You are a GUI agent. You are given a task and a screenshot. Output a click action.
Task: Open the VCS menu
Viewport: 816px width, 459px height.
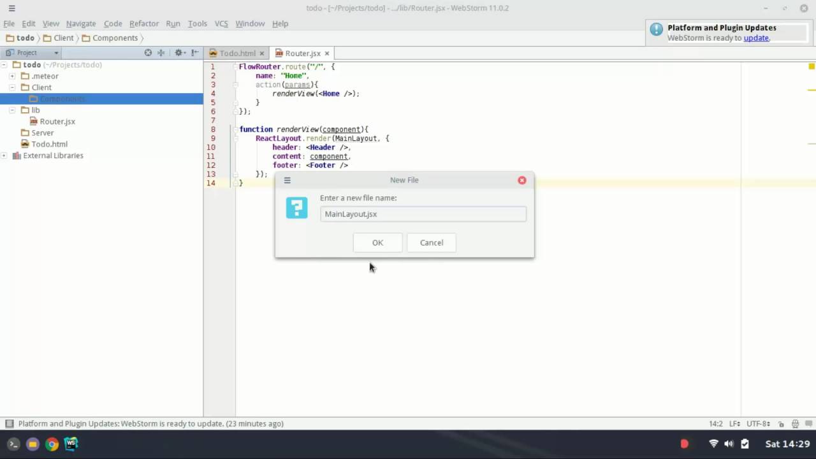pos(221,24)
